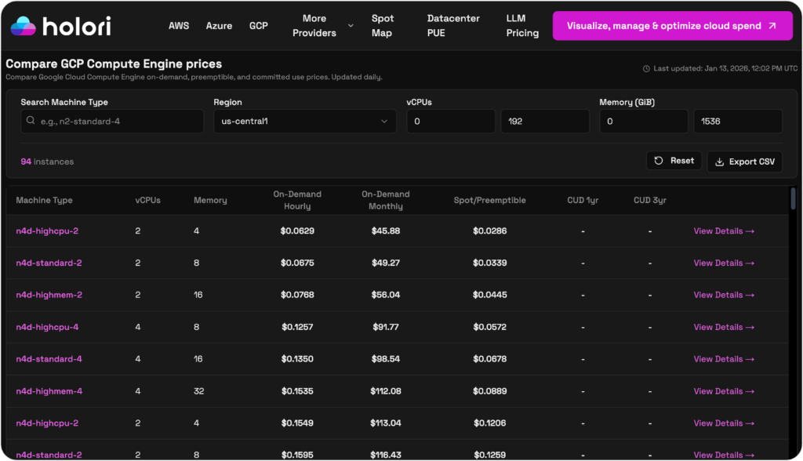Screen dimensions: 803x461
Task: Open the Spot Map page
Action: 382,25
